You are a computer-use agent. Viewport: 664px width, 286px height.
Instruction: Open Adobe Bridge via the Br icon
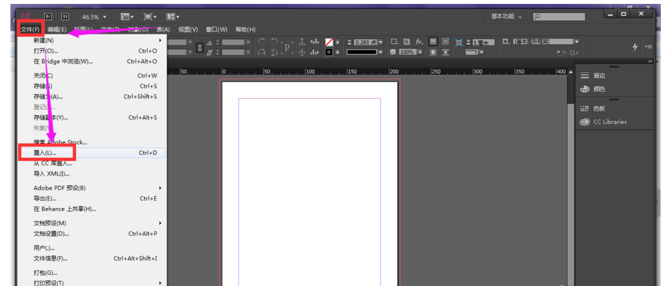[x=48, y=16]
